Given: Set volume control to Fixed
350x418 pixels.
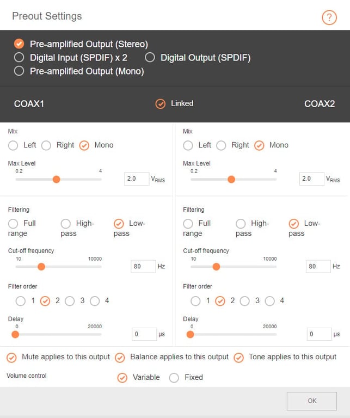Looking at the screenshot, I should (174, 377).
